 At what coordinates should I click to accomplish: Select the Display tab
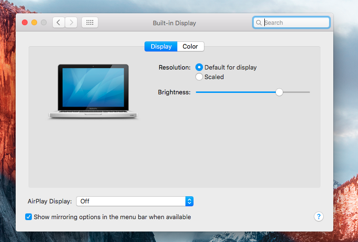point(161,46)
